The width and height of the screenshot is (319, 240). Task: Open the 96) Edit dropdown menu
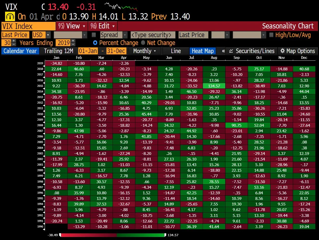coord(103,26)
